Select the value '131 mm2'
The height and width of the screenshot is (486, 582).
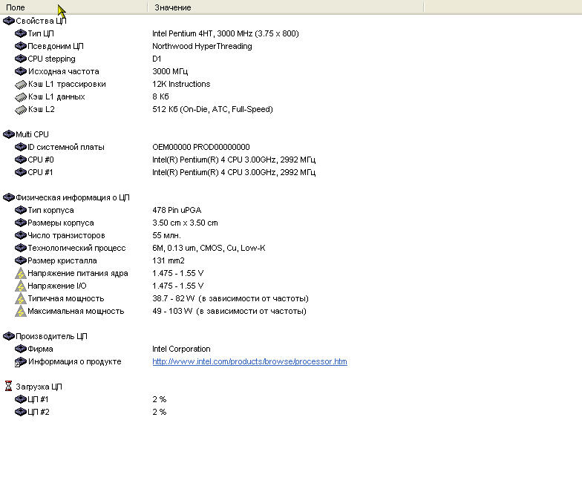tap(168, 260)
